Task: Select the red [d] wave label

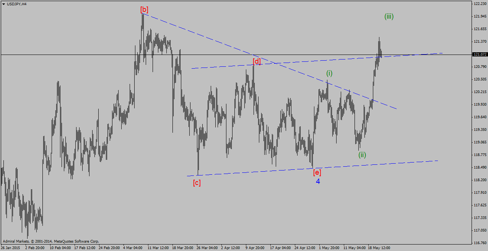Action: click(x=257, y=61)
